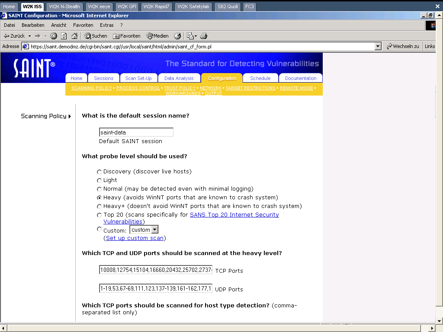Switch to the W2K N-Stealth VM tab
The image size is (443, 332).
[64, 6]
